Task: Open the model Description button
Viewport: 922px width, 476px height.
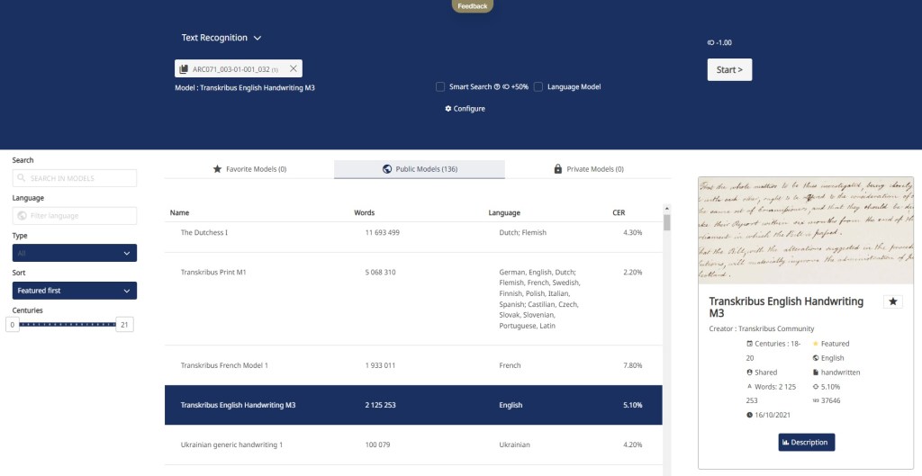Action: tap(806, 442)
